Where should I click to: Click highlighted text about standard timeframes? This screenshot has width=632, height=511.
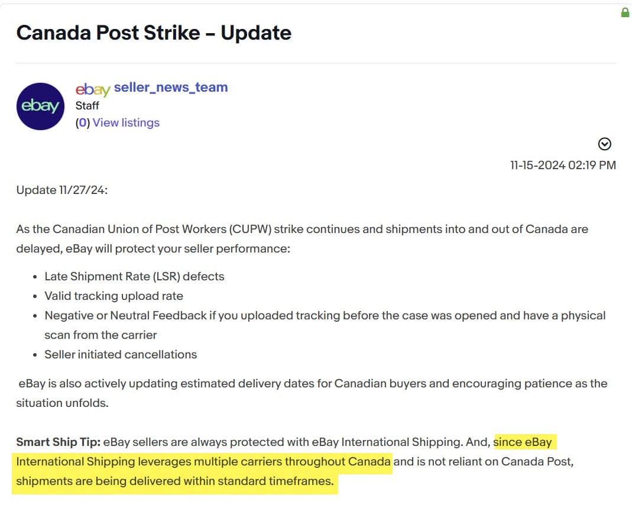[175, 481]
